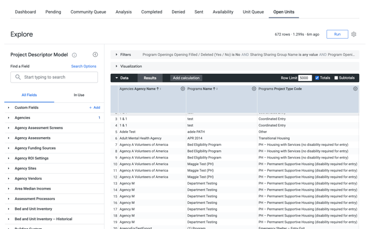Collapse the Data section
This screenshot has width=367, height=229.
[117, 78]
